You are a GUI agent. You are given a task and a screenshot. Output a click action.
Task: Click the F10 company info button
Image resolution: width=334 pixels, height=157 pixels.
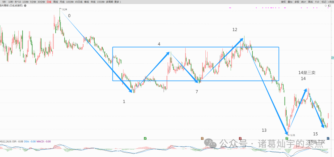pyautogui.click(x=317, y=2)
